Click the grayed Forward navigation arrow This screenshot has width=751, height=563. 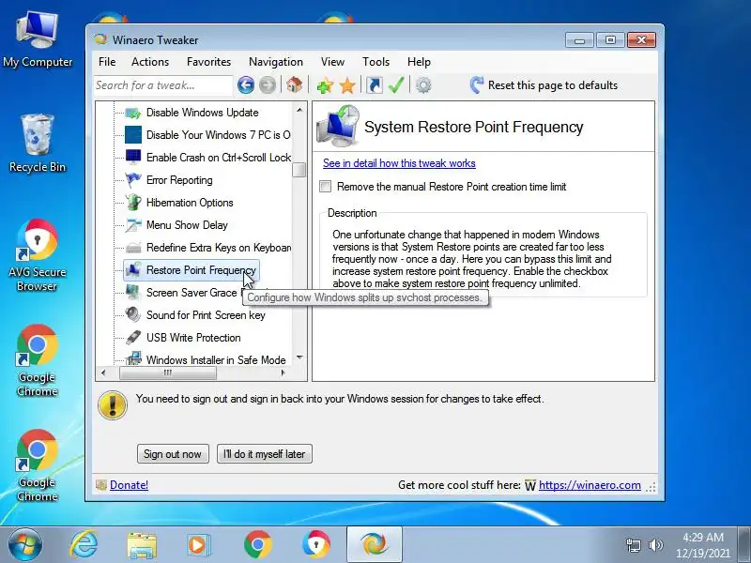pos(268,85)
